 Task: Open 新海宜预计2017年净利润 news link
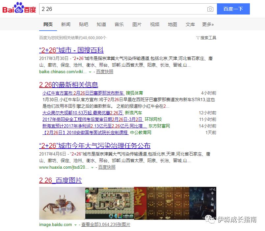pos(95,126)
